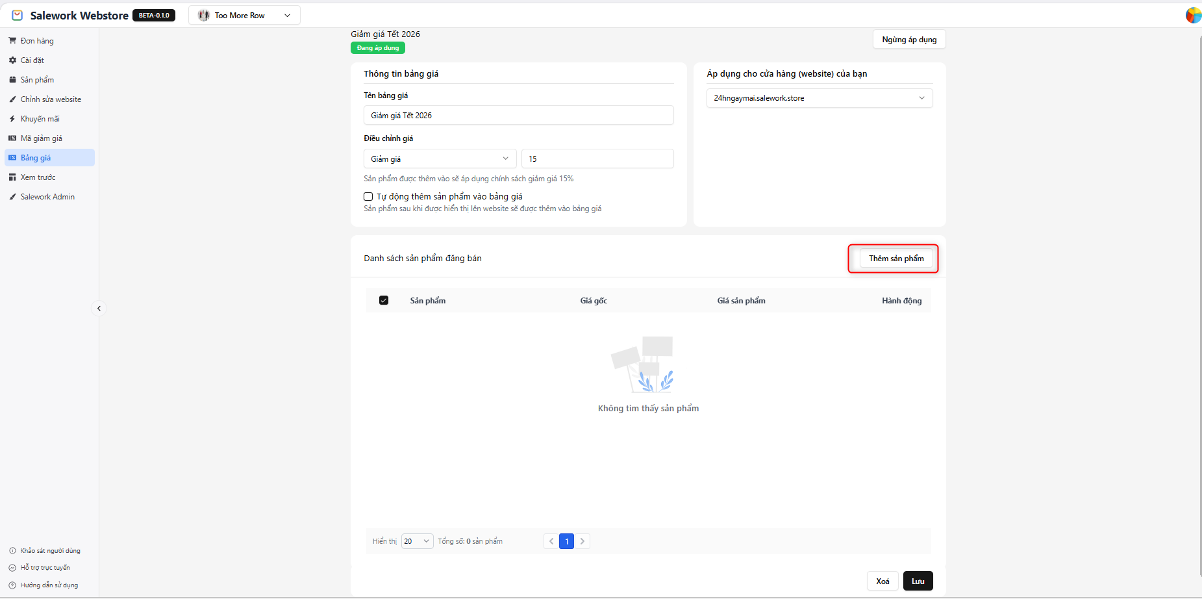
Task: Open the Salework Admin menu item
Action: (x=47, y=197)
